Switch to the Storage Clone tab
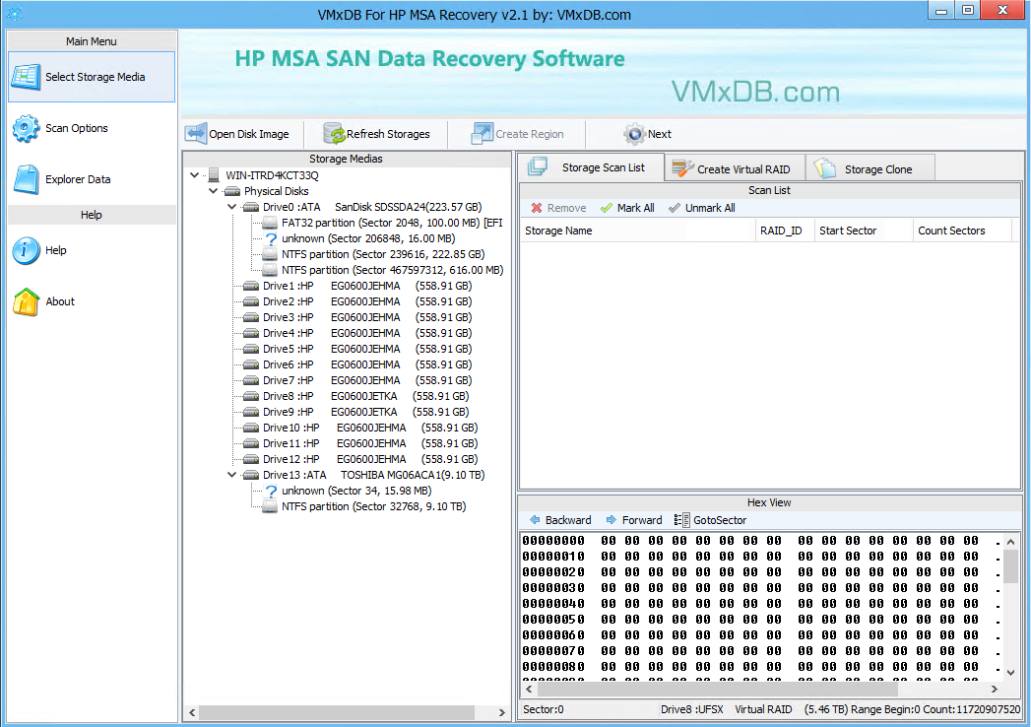Screen dimensions: 1031x727 (870, 169)
